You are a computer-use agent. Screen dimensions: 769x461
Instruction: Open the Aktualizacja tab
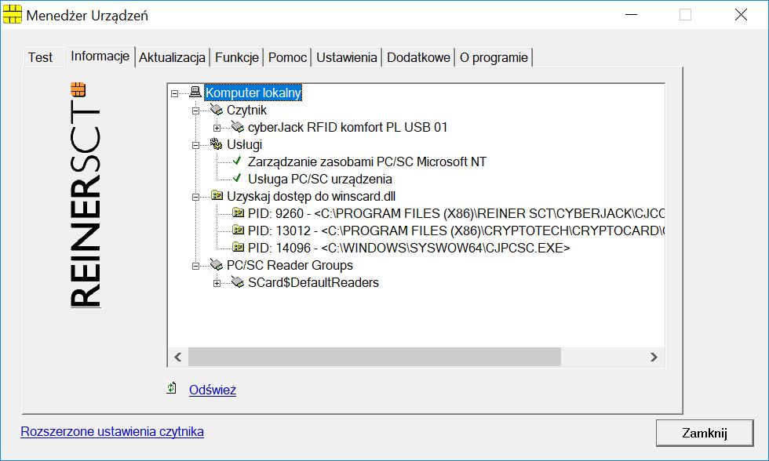(x=172, y=57)
